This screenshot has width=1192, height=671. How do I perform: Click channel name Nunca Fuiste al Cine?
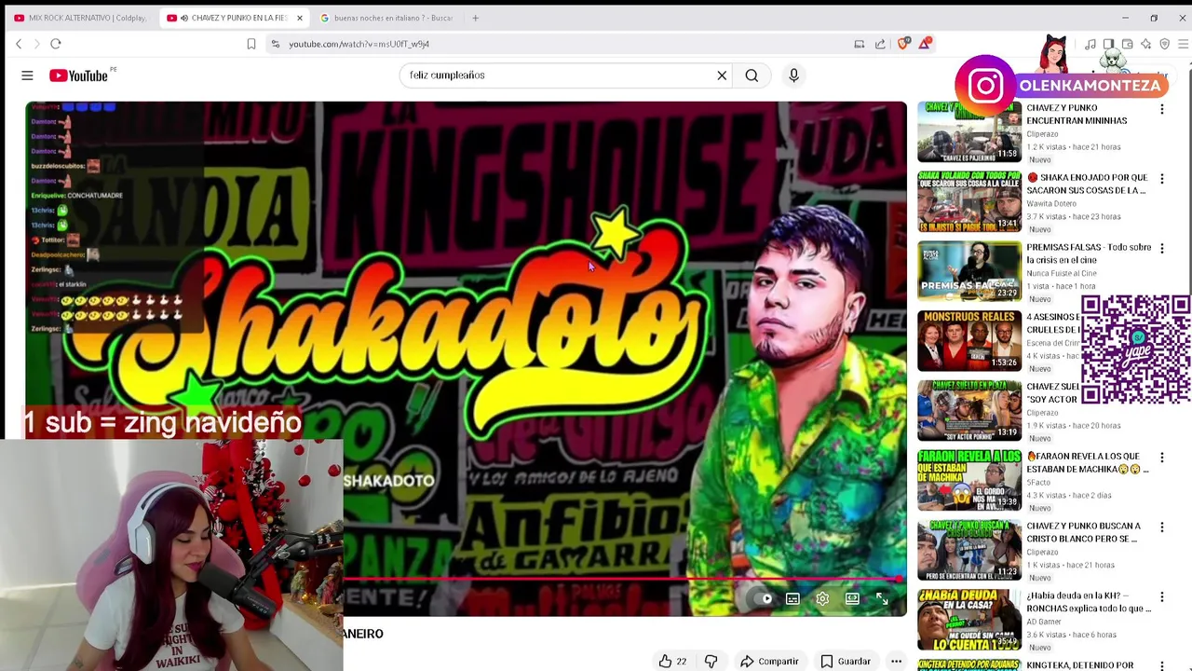click(1061, 273)
